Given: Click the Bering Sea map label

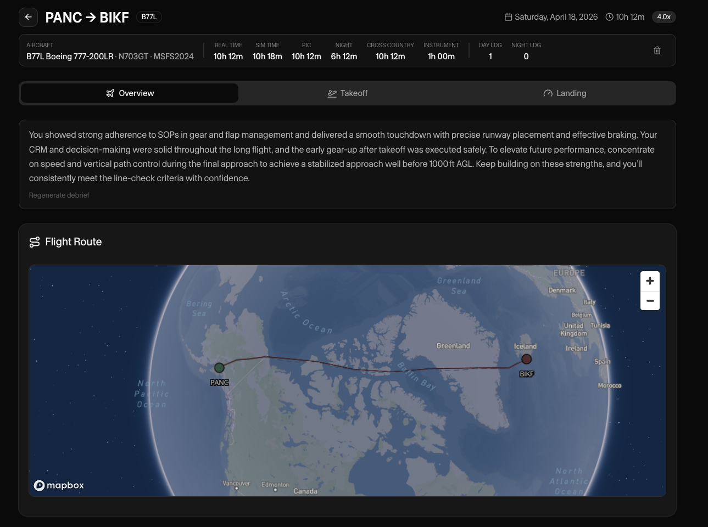Looking at the screenshot, I should point(199,309).
